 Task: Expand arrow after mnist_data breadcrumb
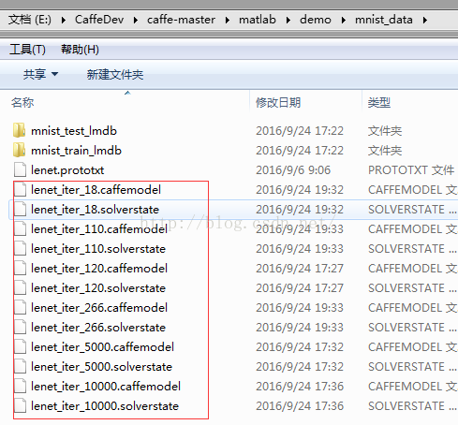[425, 21]
